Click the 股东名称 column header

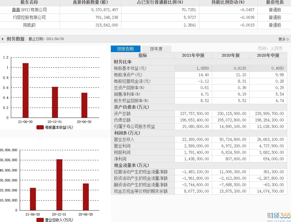(x=29, y=2)
